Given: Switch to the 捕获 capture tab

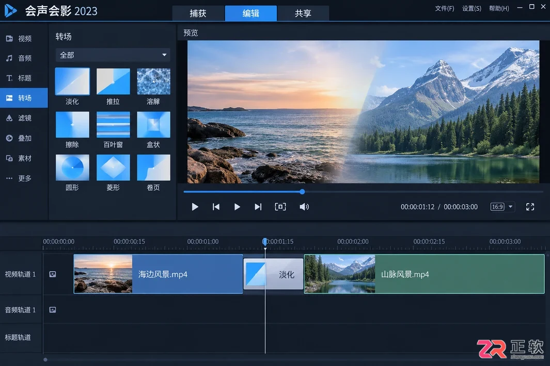Looking at the screenshot, I should 198,13.
